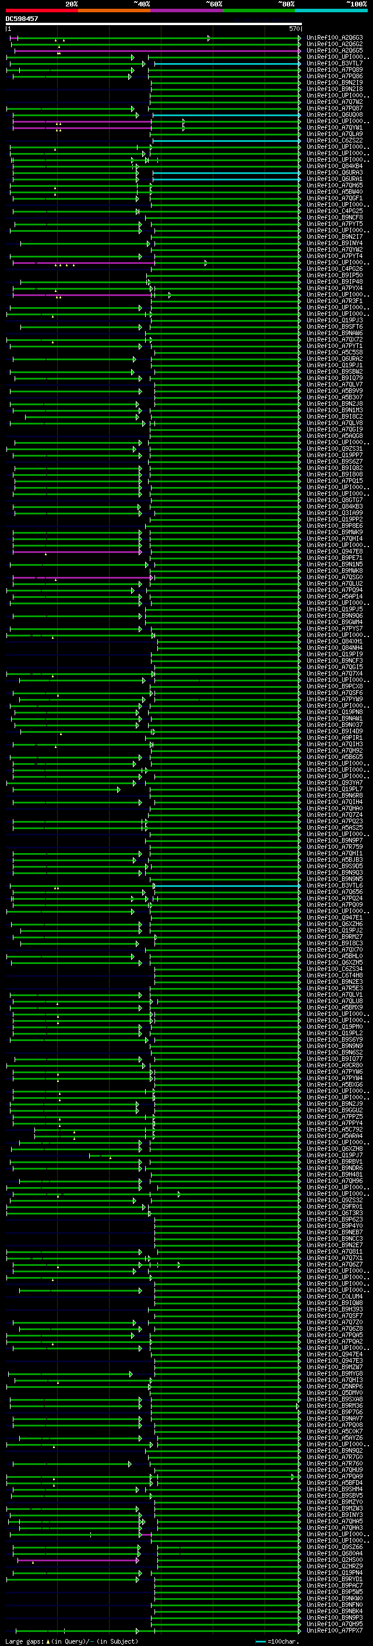Viewport: 373px width, 1646px height.
Task: Open hit UniRef100_A7QX72
Action: (x=335, y=340)
